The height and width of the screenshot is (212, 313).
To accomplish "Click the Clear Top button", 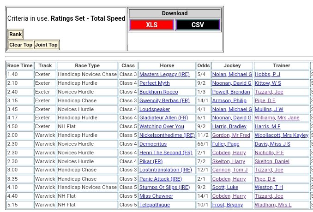I will tap(21, 45).
